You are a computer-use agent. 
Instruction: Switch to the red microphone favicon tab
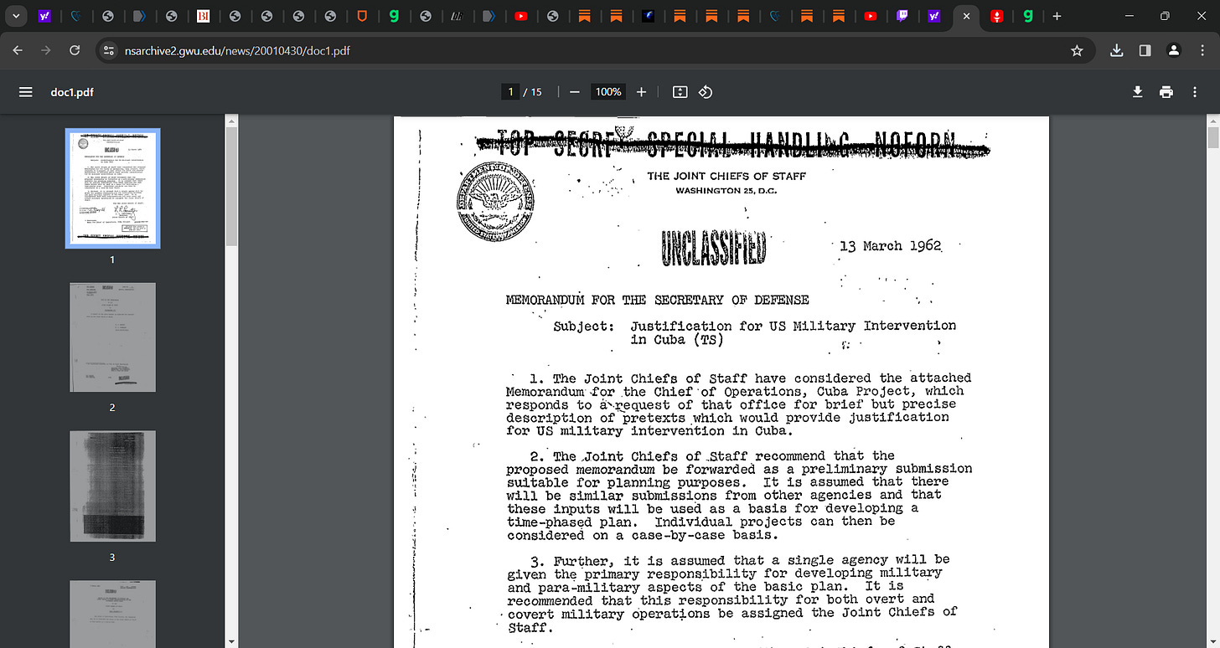pos(996,16)
